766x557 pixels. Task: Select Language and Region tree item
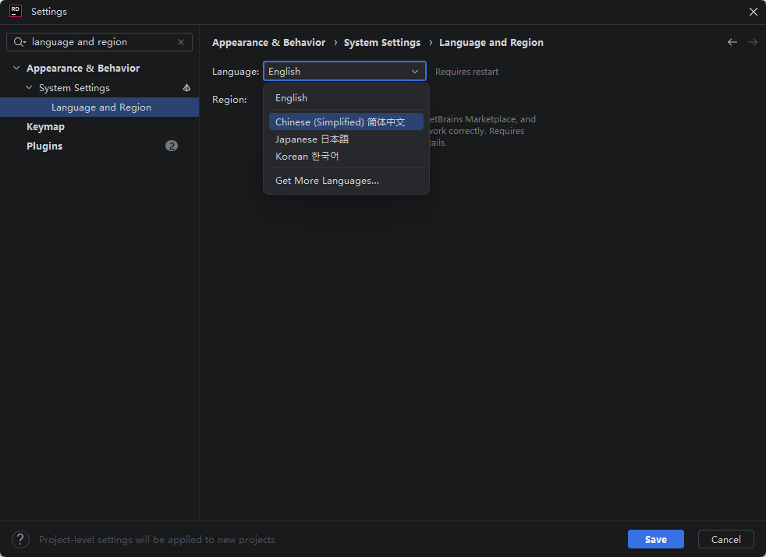coord(100,108)
